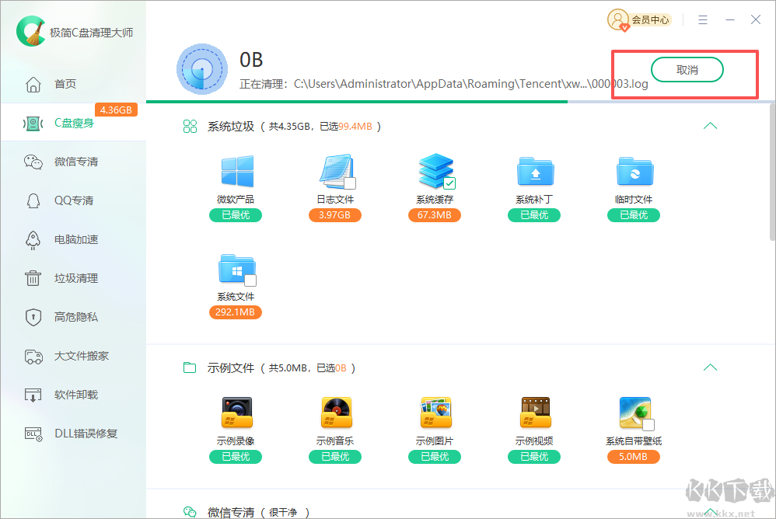Select the 系统缓存 cache item
776x519 pixels.
pos(434,171)
